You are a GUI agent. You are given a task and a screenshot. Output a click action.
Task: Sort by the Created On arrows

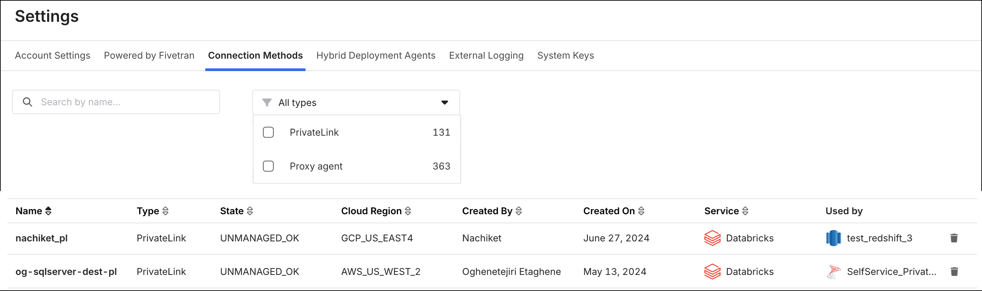(x=641, y=211)
